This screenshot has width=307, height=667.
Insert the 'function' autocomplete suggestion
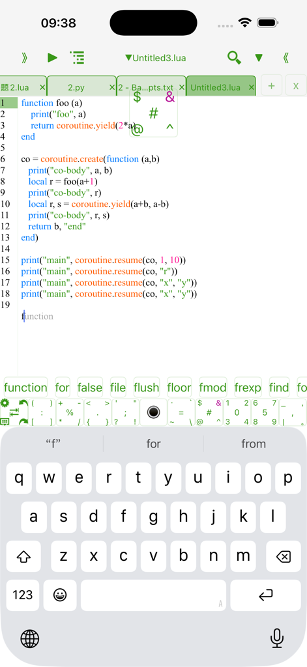click(25, 388)
